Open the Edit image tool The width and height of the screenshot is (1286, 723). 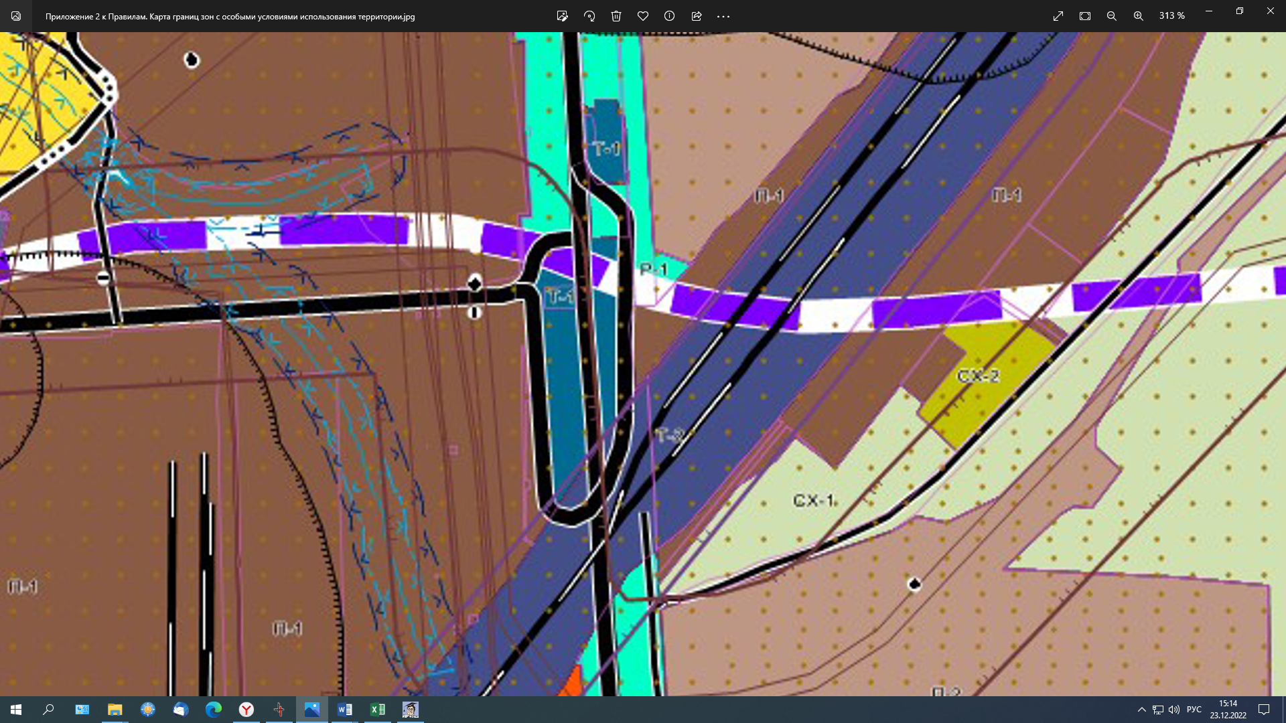(x=563, y=16)
